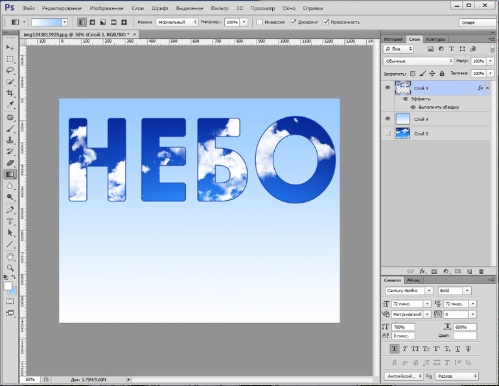Select radial gradient style icon
Screen dimensions: 499x386
coord(92,22)
